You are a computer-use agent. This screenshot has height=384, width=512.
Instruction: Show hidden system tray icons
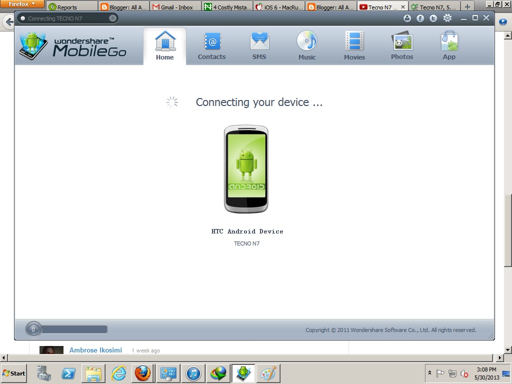coord(429,373)
